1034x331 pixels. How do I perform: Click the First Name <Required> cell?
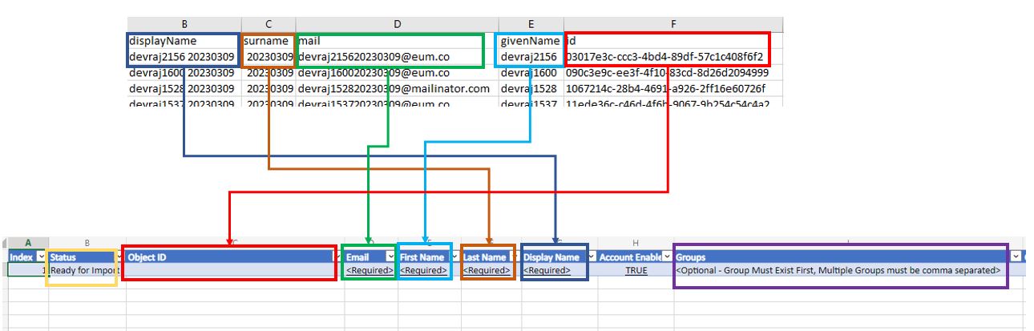point(424,271)
